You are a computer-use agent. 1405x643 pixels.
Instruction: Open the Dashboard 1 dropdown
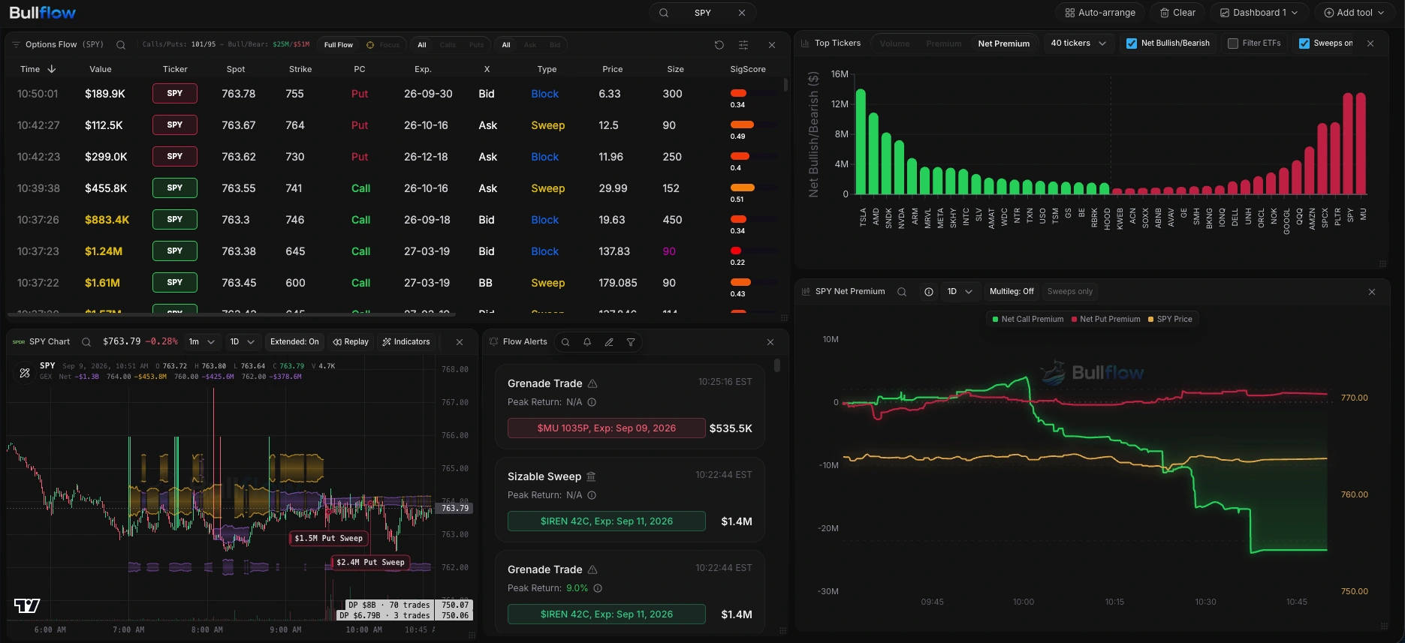[x=1259, y=13]
